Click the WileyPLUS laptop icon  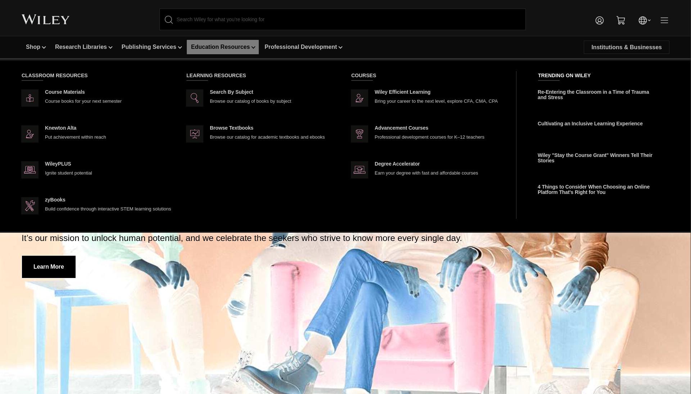[x=30, y=170]
